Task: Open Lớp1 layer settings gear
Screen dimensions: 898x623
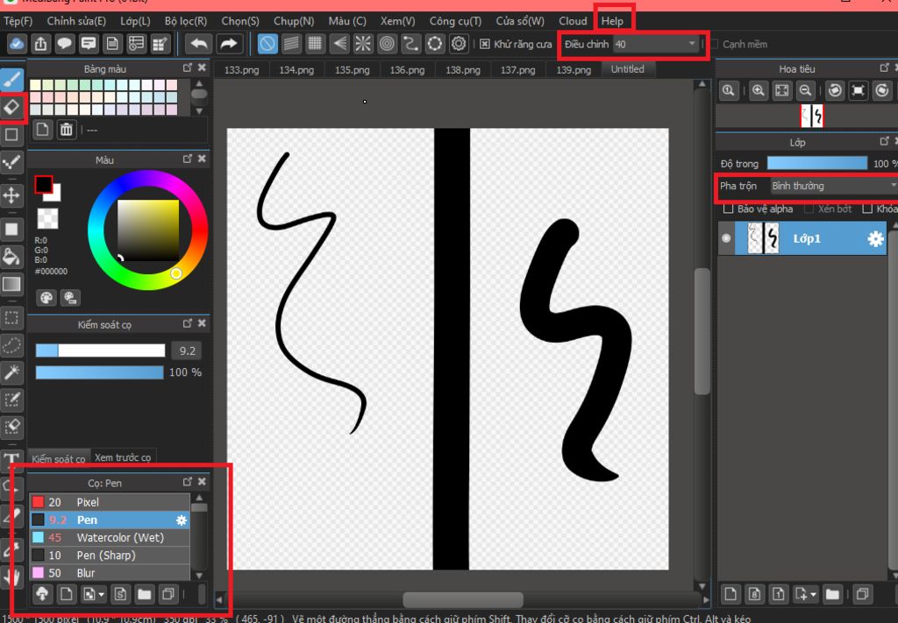Action: [875, 238]
